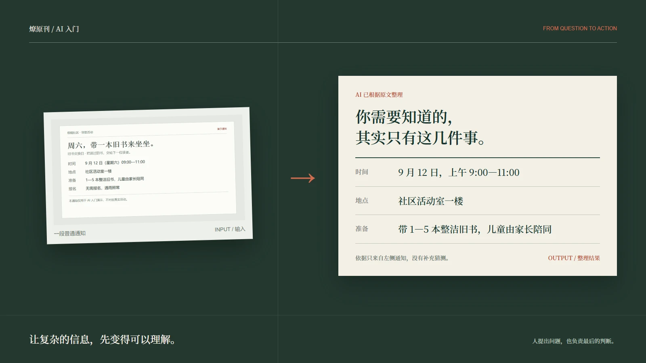This screenshot has width=646, height=363.
Task: Click the note "依据只来自左侧通知,没有补充猜测。"
Action: click(x=402, y=258)
